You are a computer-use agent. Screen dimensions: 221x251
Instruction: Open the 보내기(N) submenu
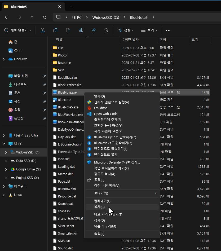(x=122, y=193)
